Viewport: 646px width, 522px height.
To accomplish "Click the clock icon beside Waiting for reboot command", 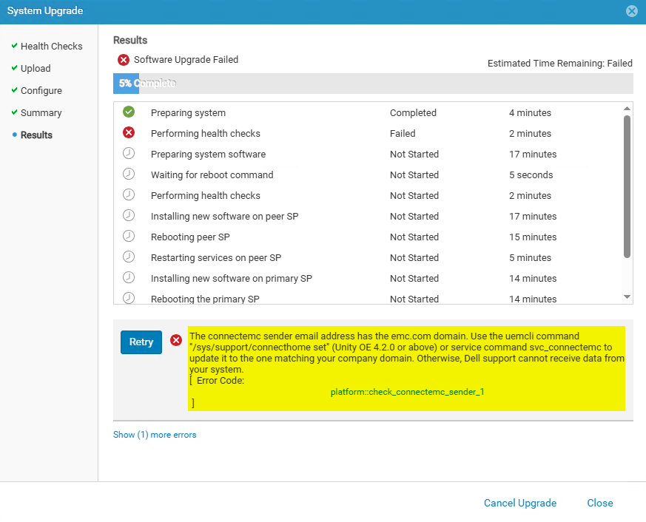I will tap(129, 174).
